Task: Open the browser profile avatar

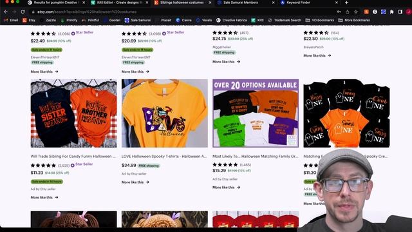Action: [x=409, y=12]
